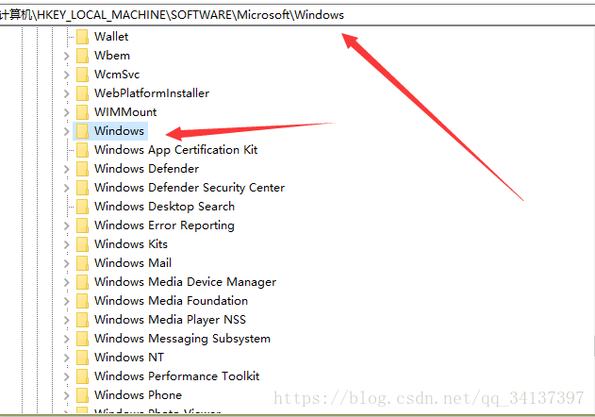Expand the WebPlatformInstaller key
The width and height of the screenshot is (595, 417).
coord(67,93)
